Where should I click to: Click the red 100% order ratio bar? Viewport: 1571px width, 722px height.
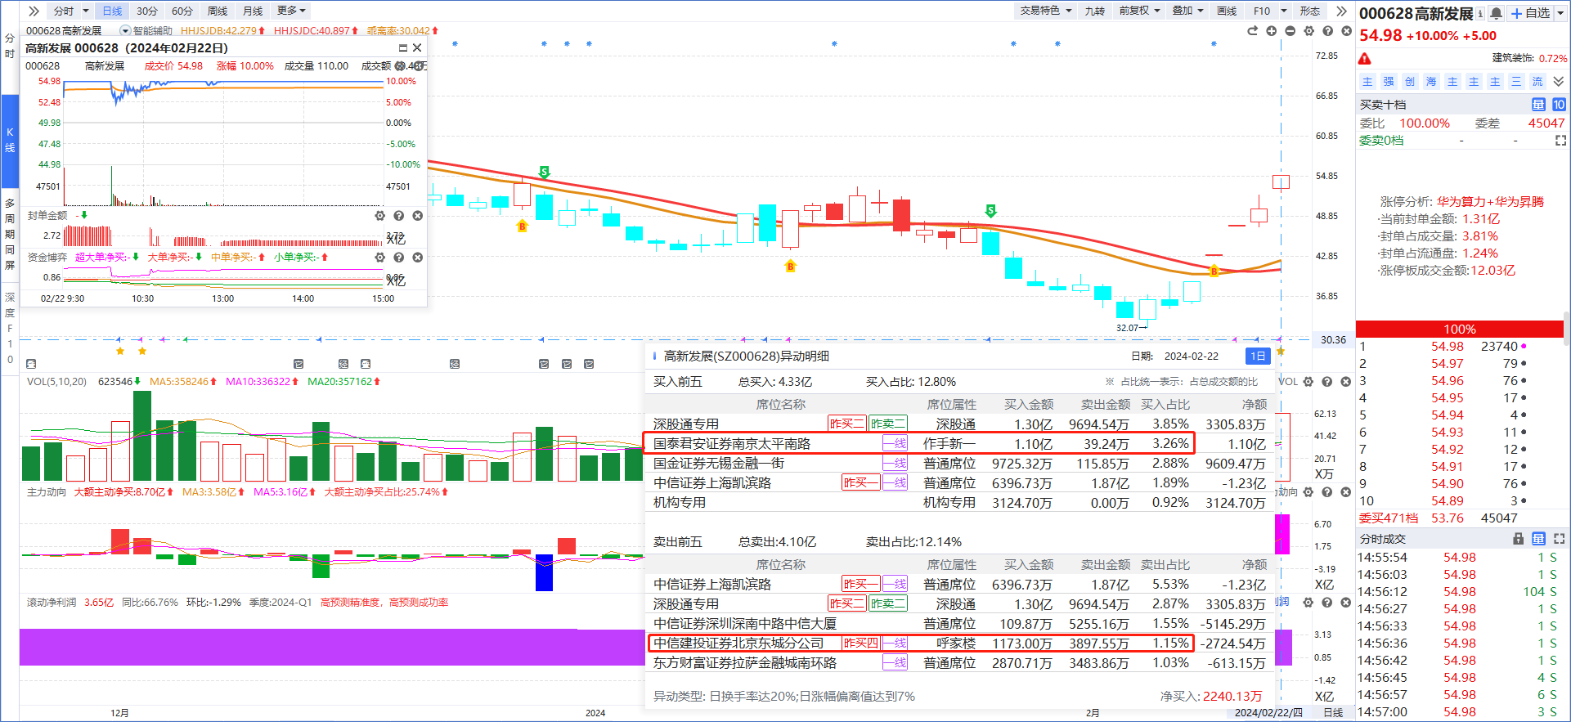tap(1459, 329)
